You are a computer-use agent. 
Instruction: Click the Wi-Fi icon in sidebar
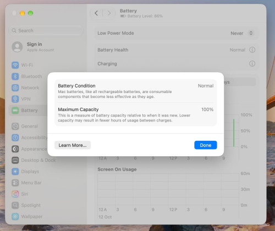15,65
